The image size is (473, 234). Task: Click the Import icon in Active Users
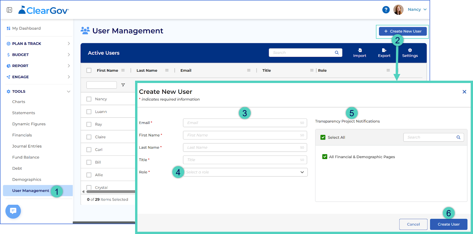coord(360,50)
